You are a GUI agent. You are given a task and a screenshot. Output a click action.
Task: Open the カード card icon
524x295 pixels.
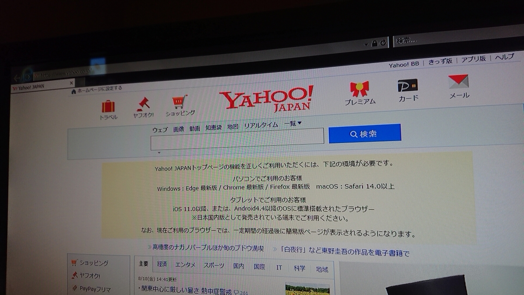click(407, 85)
